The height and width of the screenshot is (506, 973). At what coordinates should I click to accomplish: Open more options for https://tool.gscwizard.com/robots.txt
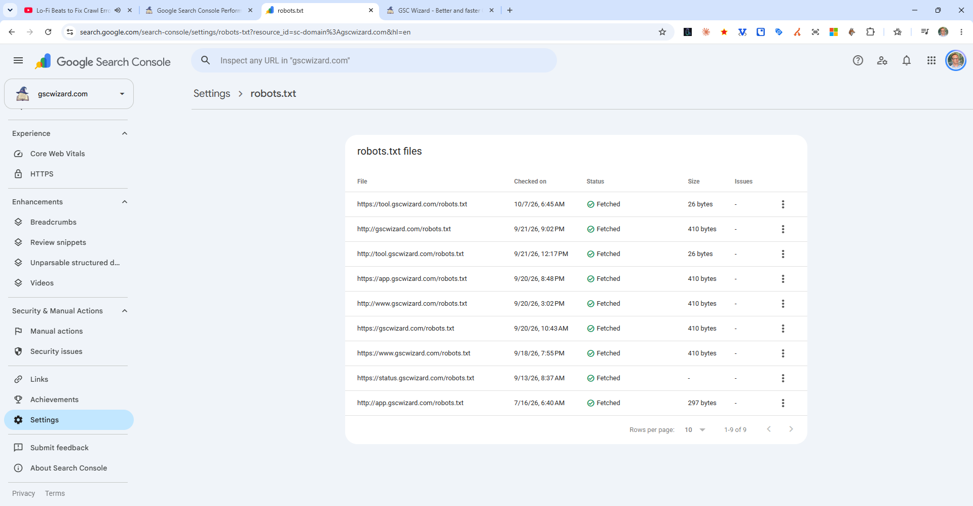(x=783, y=204)
